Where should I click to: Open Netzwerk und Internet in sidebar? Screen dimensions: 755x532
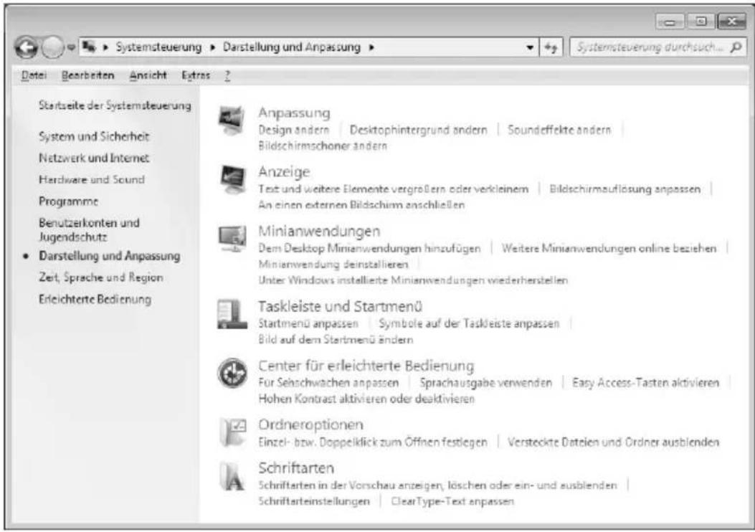click(94, 158)
